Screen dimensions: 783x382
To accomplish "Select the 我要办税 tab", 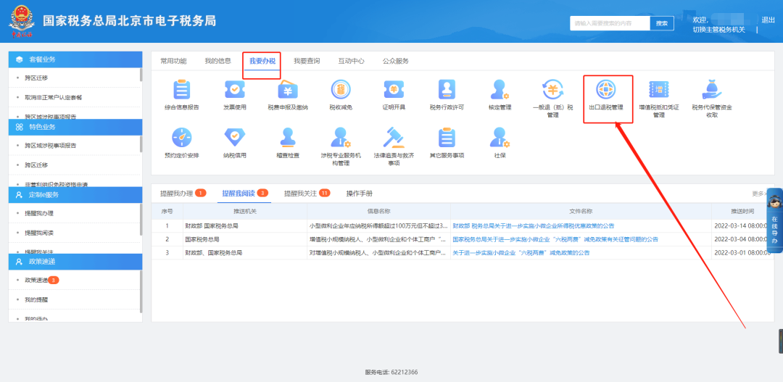I will [x=262, y=61].
